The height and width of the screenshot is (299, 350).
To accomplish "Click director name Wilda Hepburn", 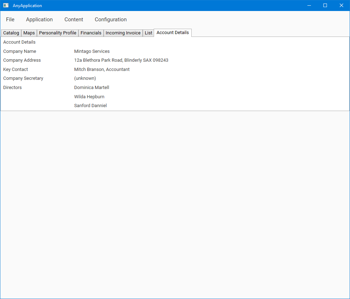I will (89, 97).
